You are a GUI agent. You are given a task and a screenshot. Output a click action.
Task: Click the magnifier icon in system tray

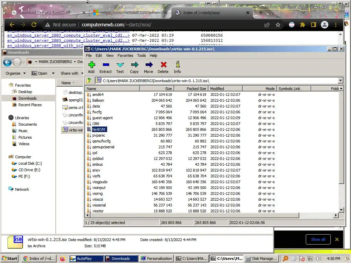click(286, 259)
